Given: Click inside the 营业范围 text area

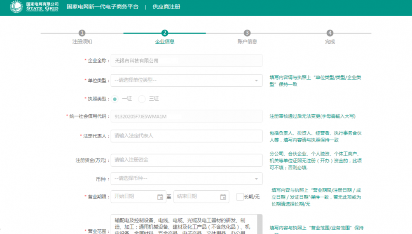Looking at the screenshot, I should point(184,224).
